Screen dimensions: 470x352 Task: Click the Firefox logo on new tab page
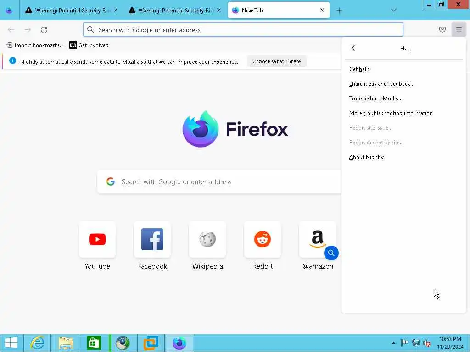[201, 129]
